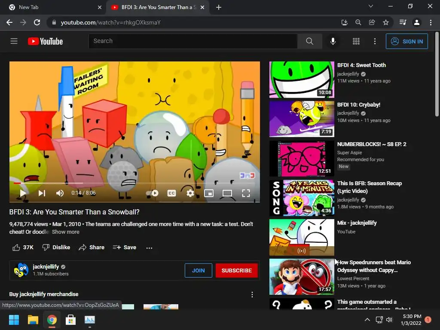Viewport: 440px width, 330px height.
Task: Close the New Tab tab
Action: (100, 7)
